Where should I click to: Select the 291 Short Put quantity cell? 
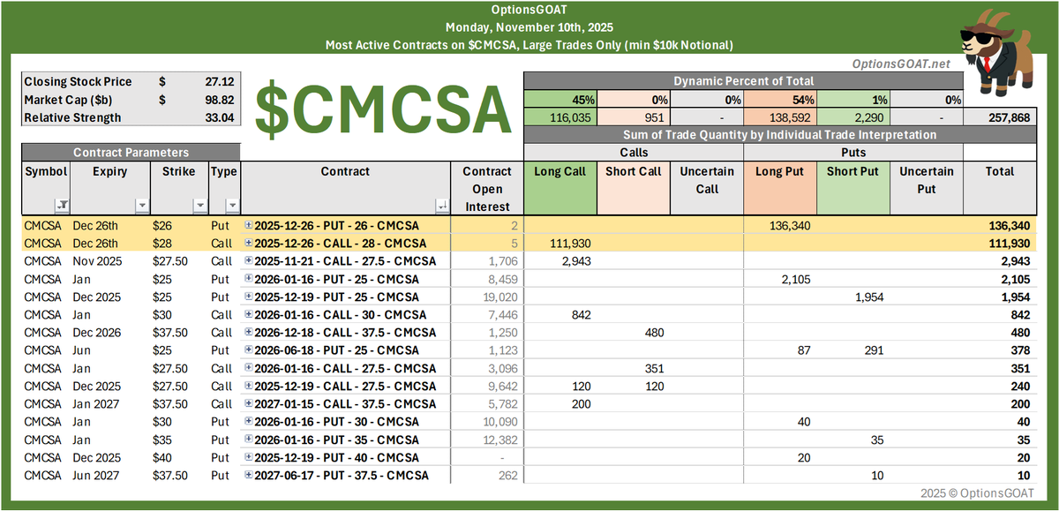[x=852, y=350]
